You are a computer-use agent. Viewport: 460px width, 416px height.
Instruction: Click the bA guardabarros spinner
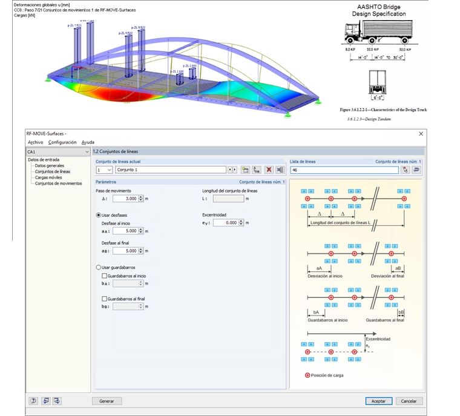(141, 283)
